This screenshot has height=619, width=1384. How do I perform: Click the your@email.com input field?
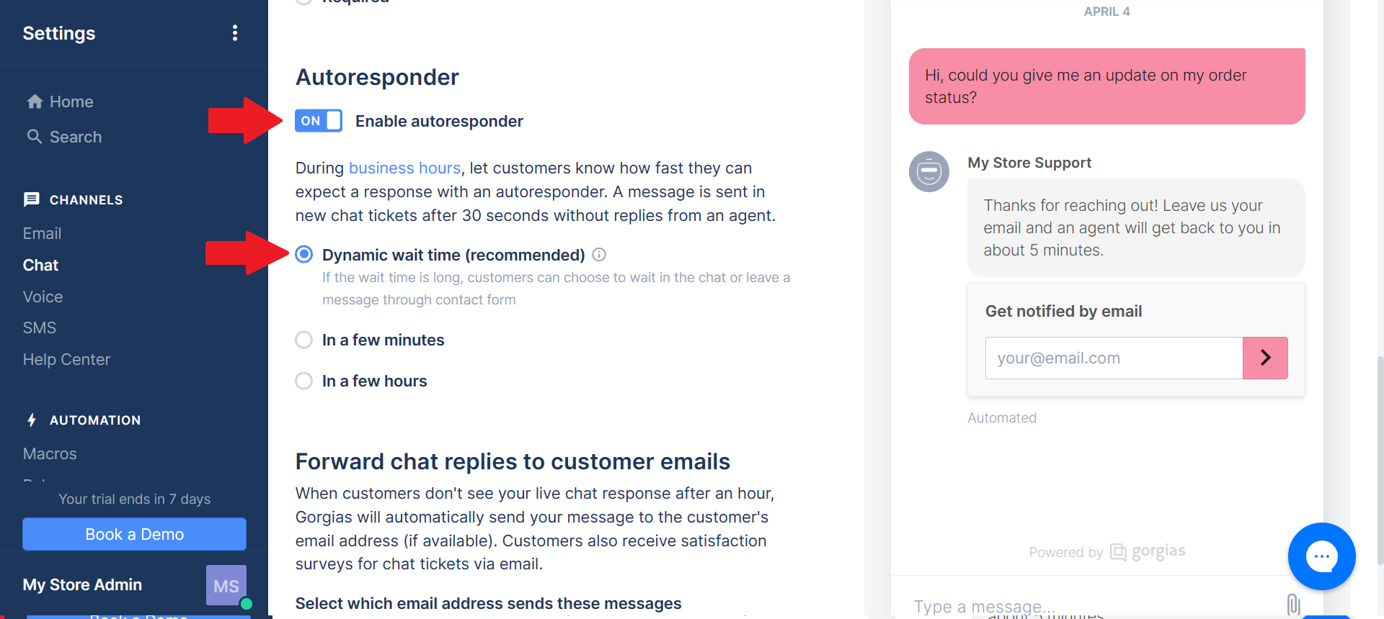coord(1114,358)
